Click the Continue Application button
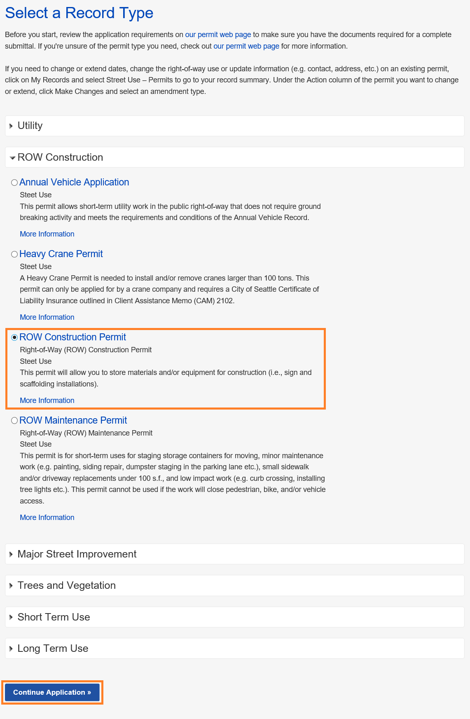The width and height of the screenshot is (470, 719). coord(52,692)
